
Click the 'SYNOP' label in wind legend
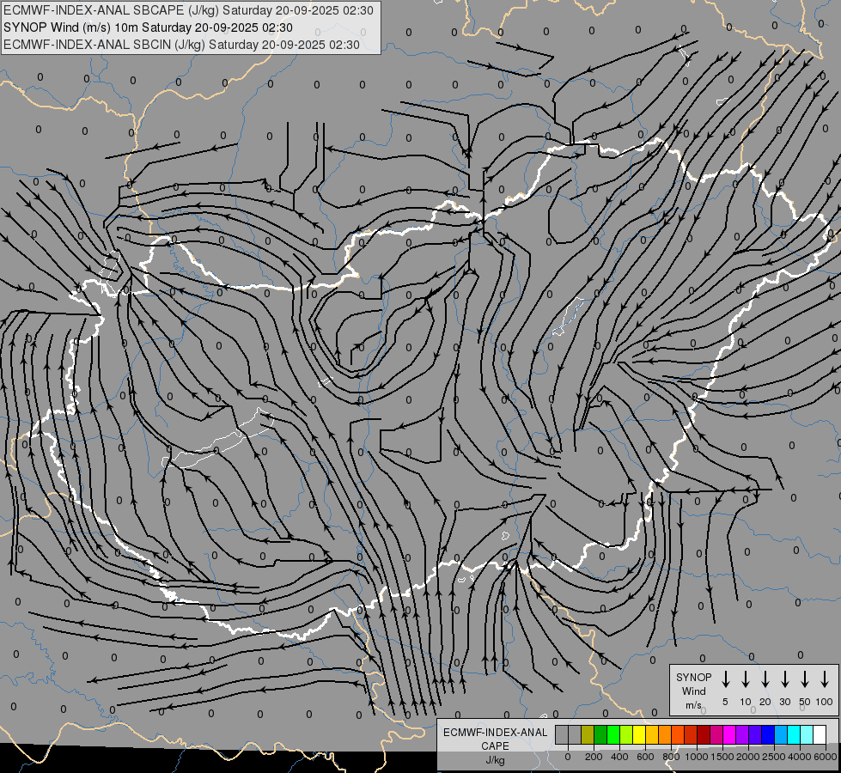coord(693,678)
